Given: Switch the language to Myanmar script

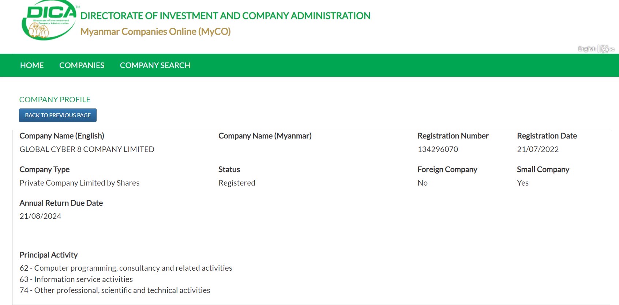Looking at the screenshot, I should coord(608,49).
